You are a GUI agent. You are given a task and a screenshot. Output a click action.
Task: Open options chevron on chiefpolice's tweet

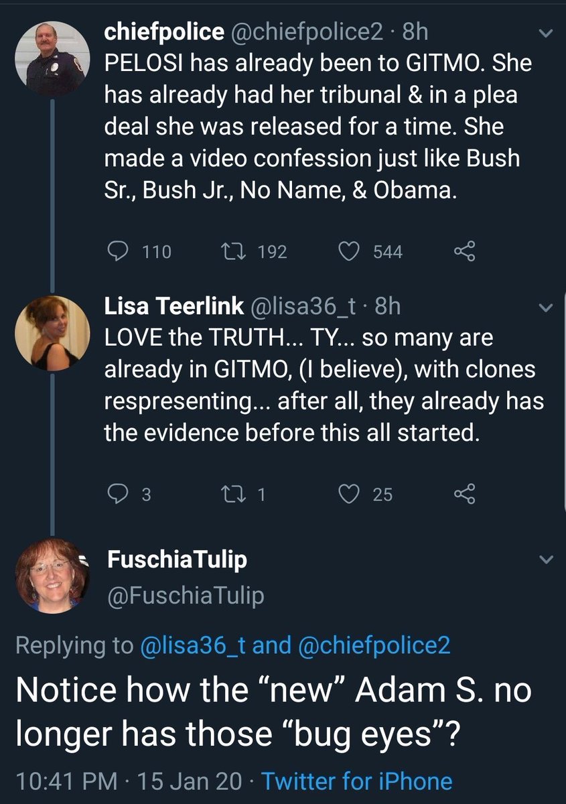[x=546, y=32]
